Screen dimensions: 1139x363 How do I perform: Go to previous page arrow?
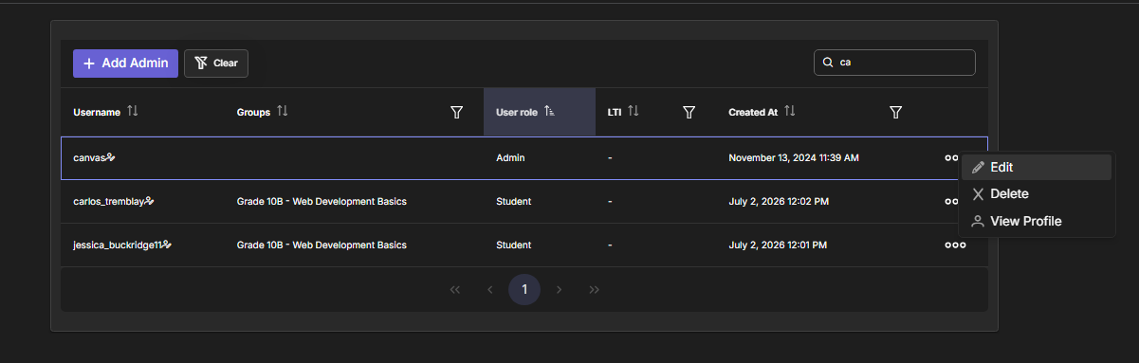pyautogui.click(x=490, y=289)
